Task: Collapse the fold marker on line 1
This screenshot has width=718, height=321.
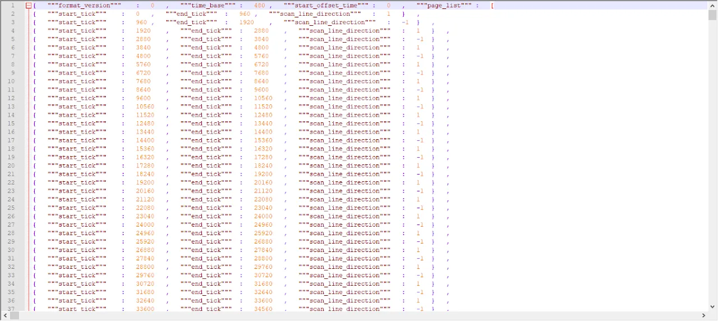Action: coord(29,6)
